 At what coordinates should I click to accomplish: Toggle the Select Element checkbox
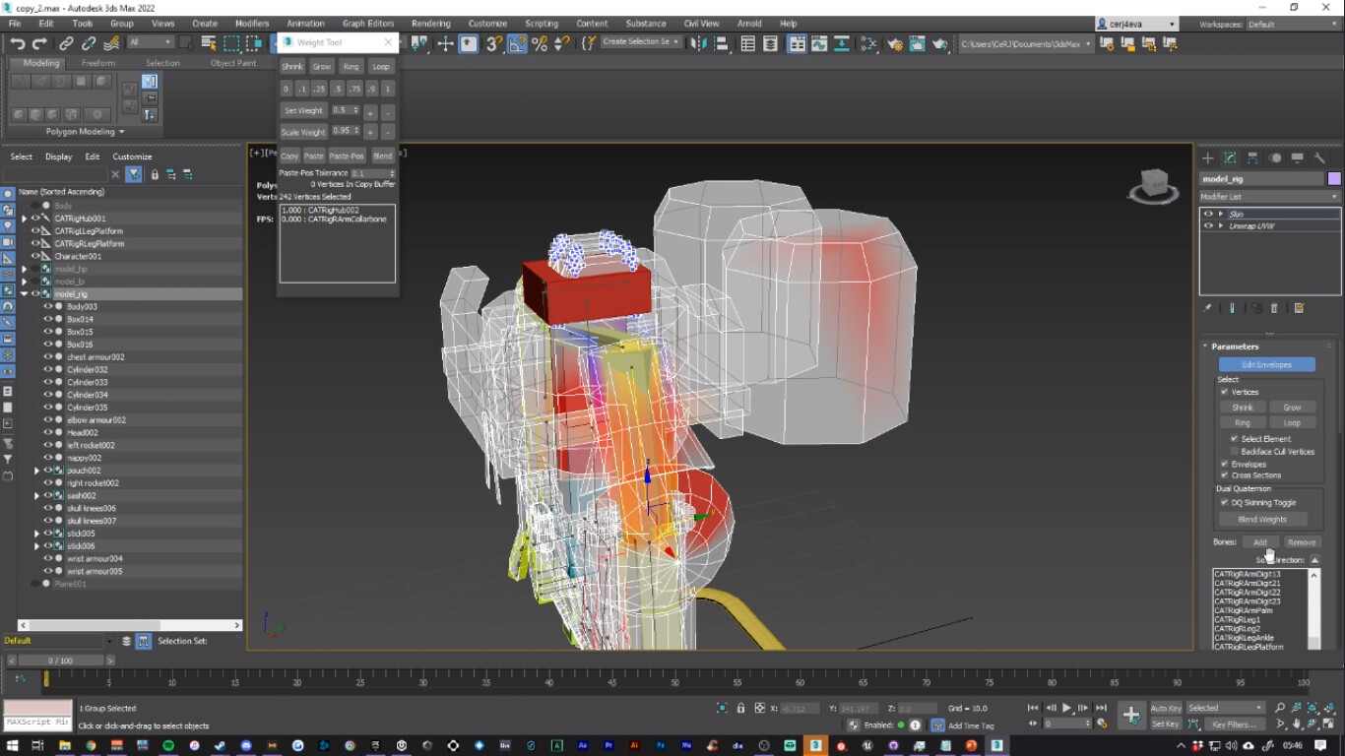point(1234,438)
